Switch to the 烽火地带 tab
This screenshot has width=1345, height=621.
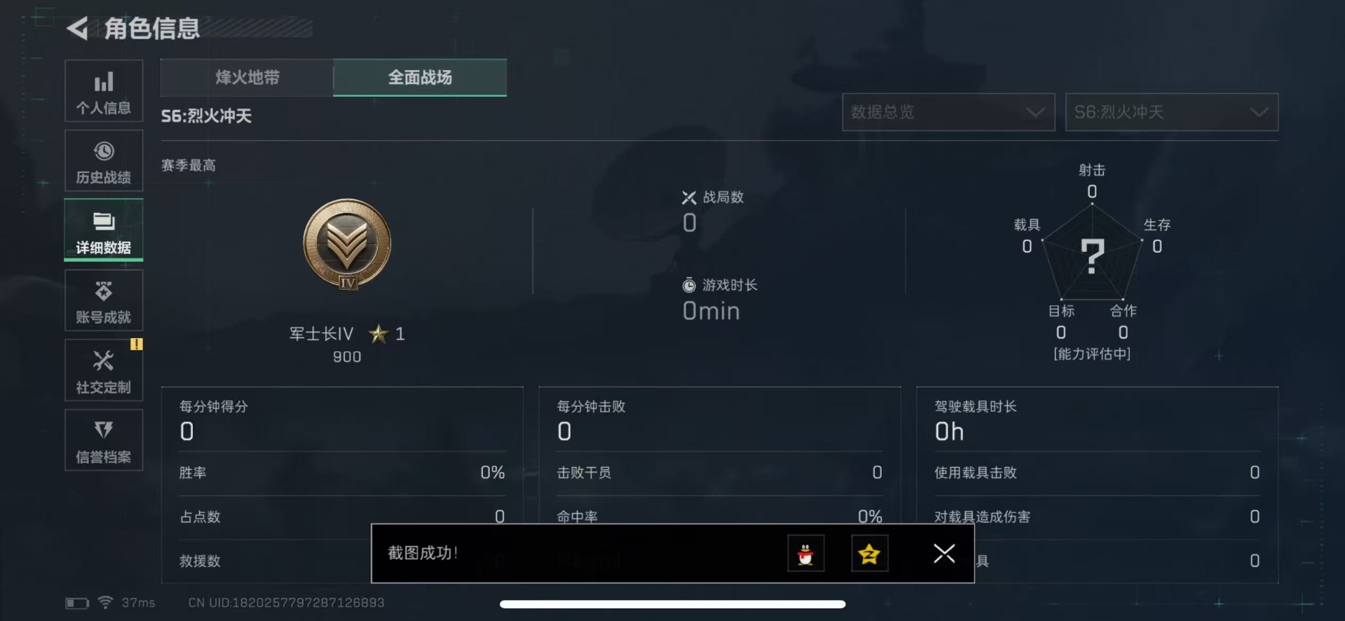247,78
